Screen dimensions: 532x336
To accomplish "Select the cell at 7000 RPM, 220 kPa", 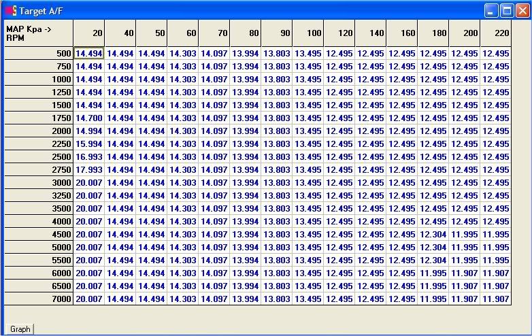I will pos(495,299).
